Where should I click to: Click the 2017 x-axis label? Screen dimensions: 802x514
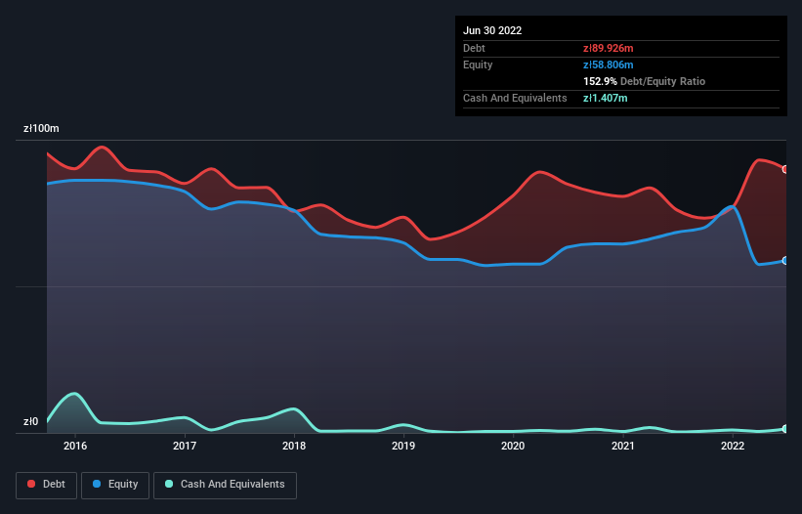185,446
